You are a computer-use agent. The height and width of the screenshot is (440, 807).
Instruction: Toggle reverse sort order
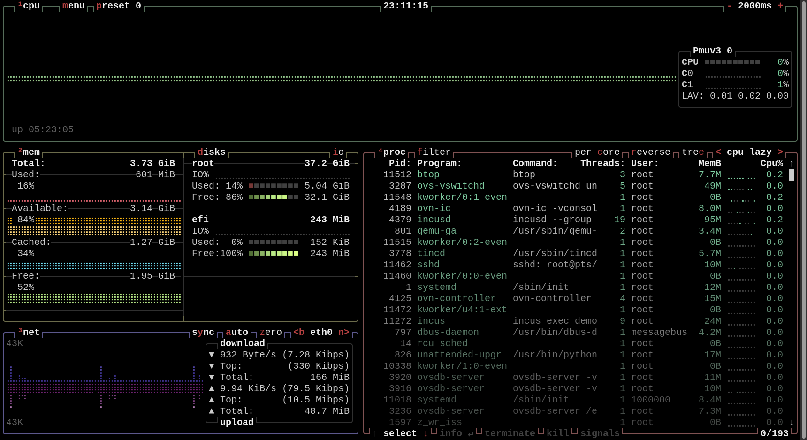point(651,152)
